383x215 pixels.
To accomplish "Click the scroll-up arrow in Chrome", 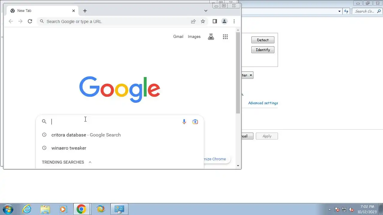I will click(238, 30).
